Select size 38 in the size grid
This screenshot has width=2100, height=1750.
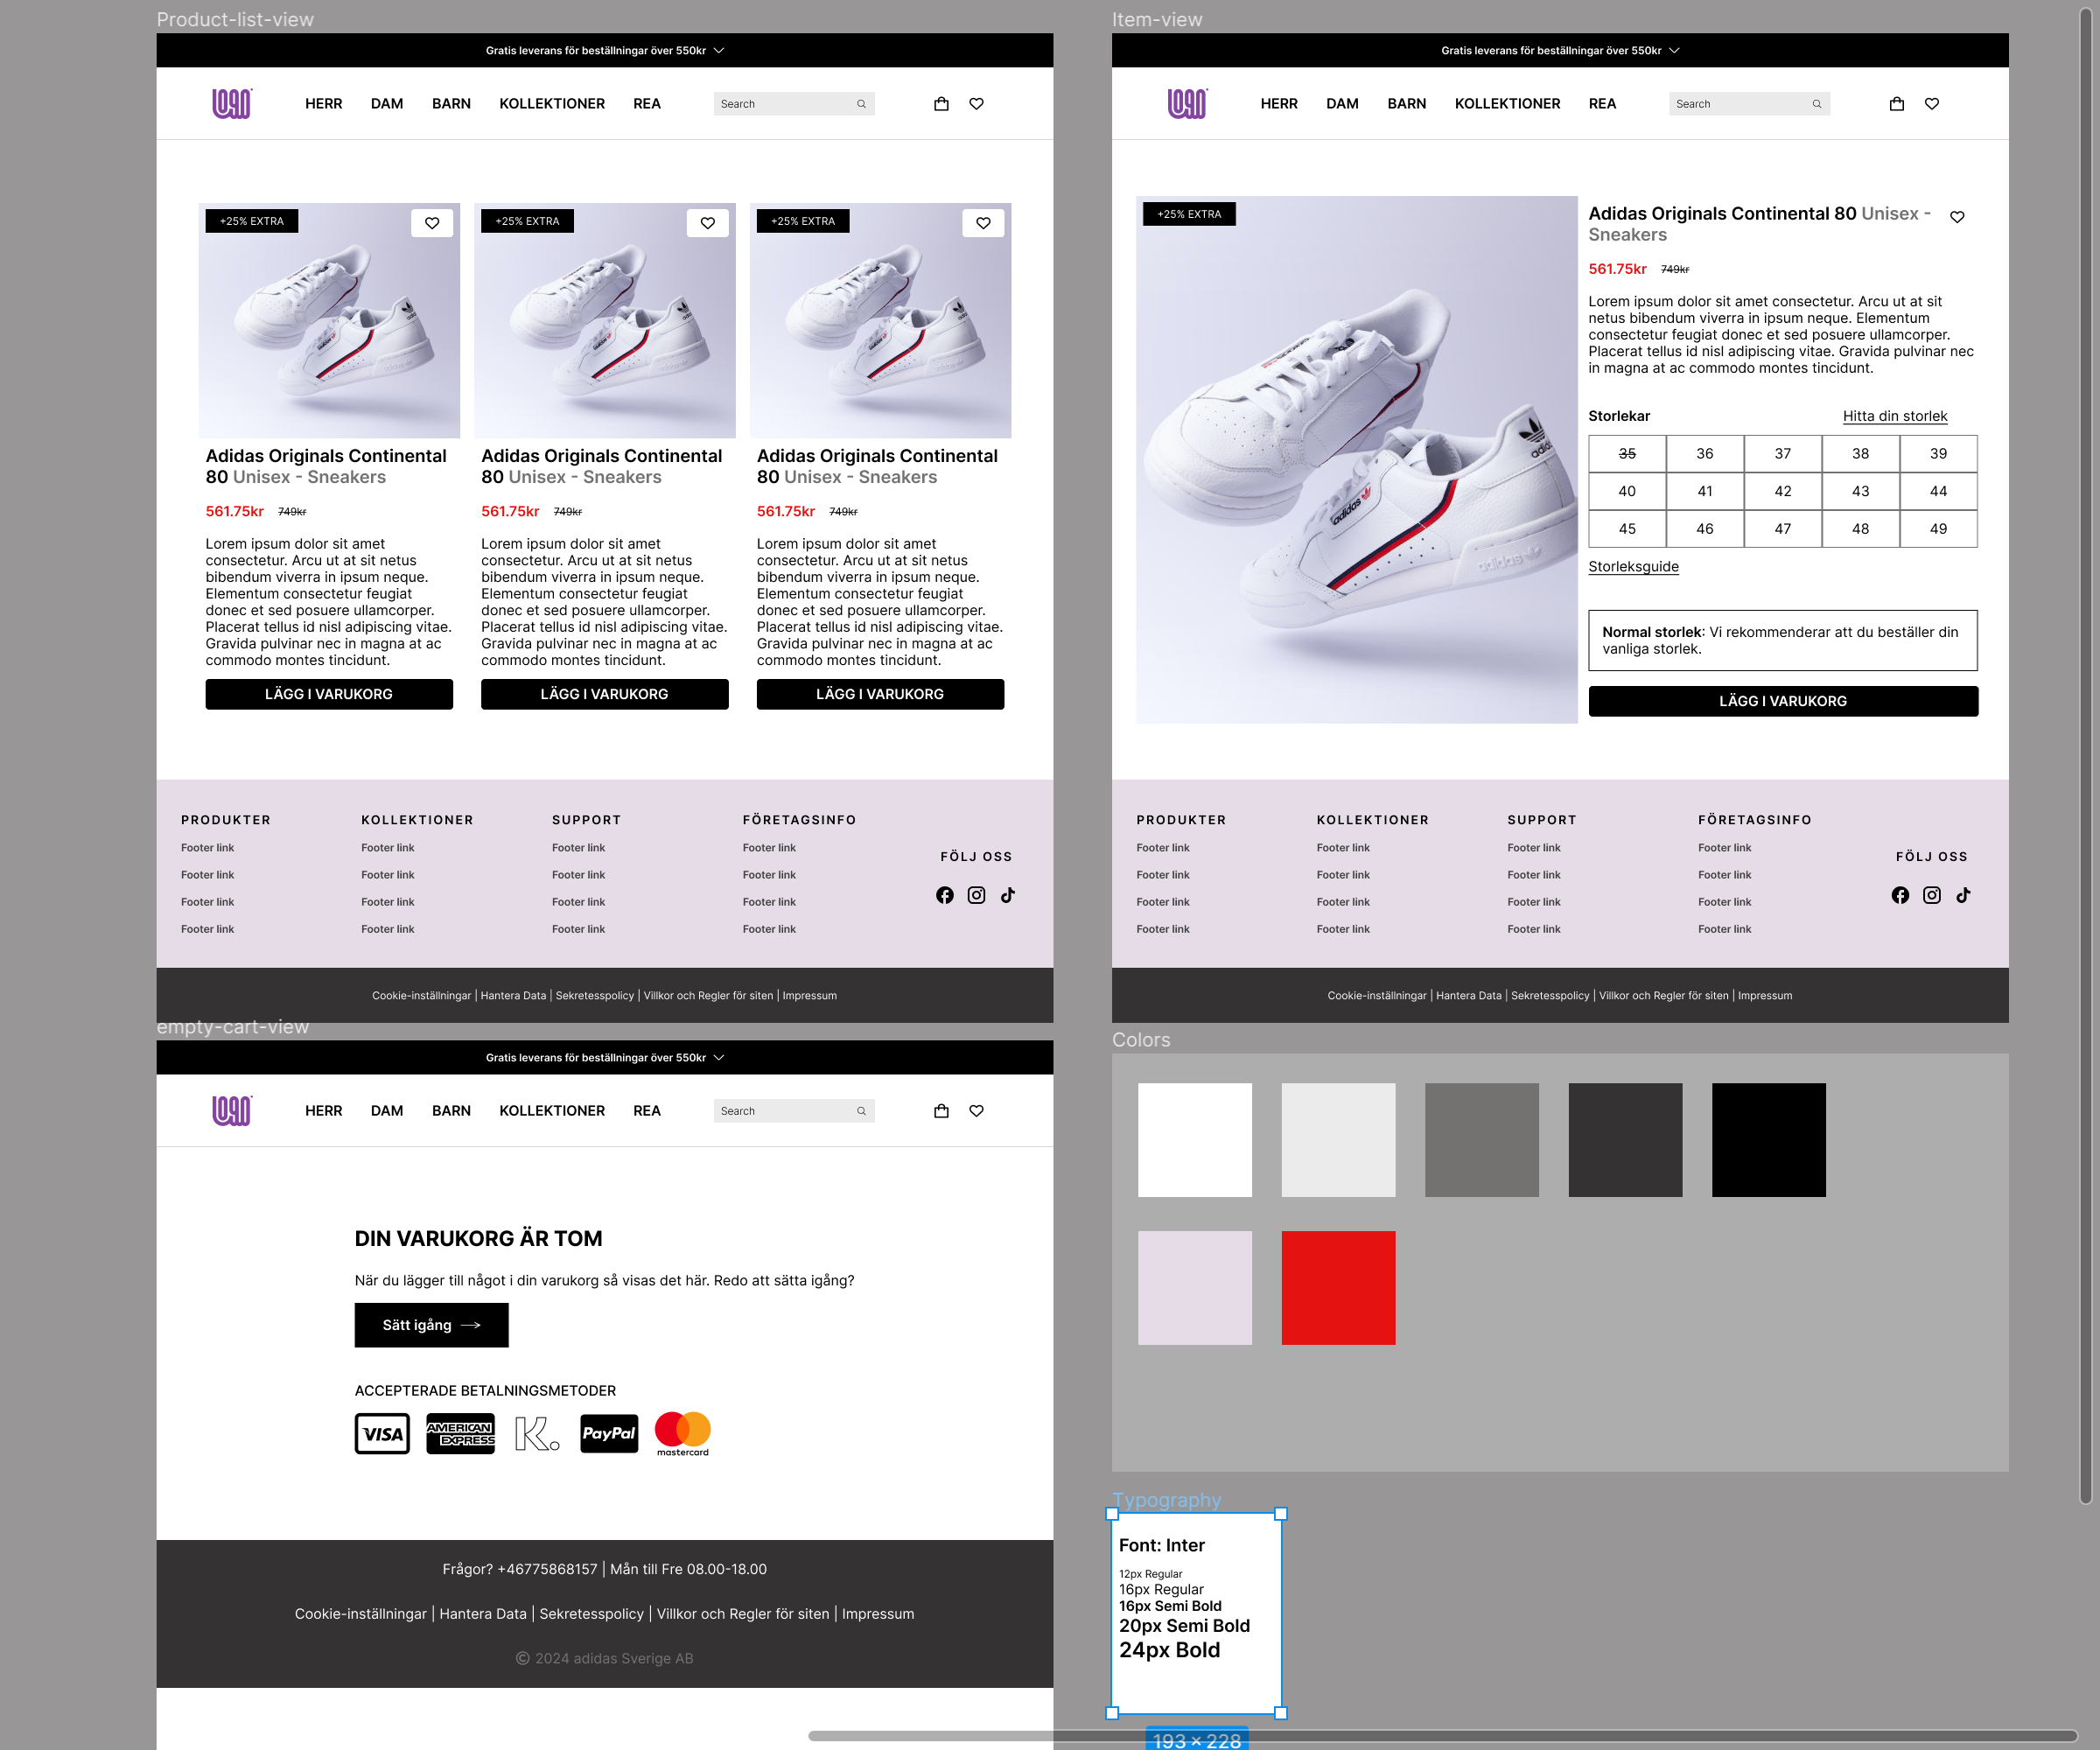pos(1860,453)
